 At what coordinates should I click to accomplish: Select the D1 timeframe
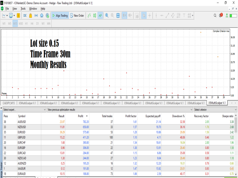[x=38, y=23]
